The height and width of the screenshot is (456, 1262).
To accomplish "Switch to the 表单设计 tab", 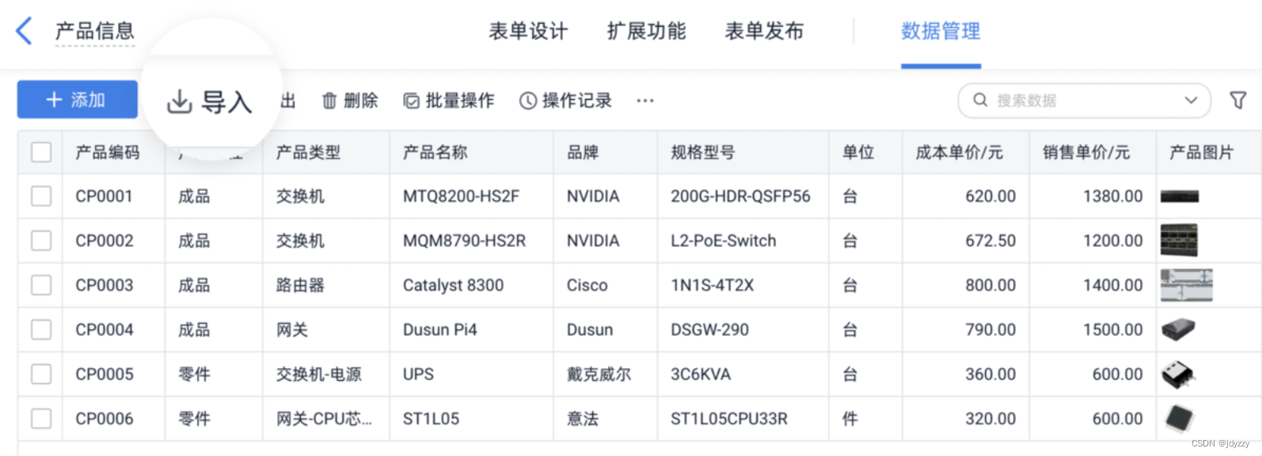I will [x=528, y=31].
